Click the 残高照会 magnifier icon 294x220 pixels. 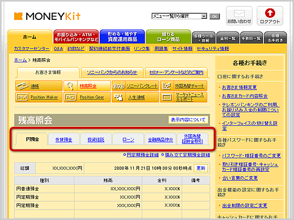tap(70, 86)
